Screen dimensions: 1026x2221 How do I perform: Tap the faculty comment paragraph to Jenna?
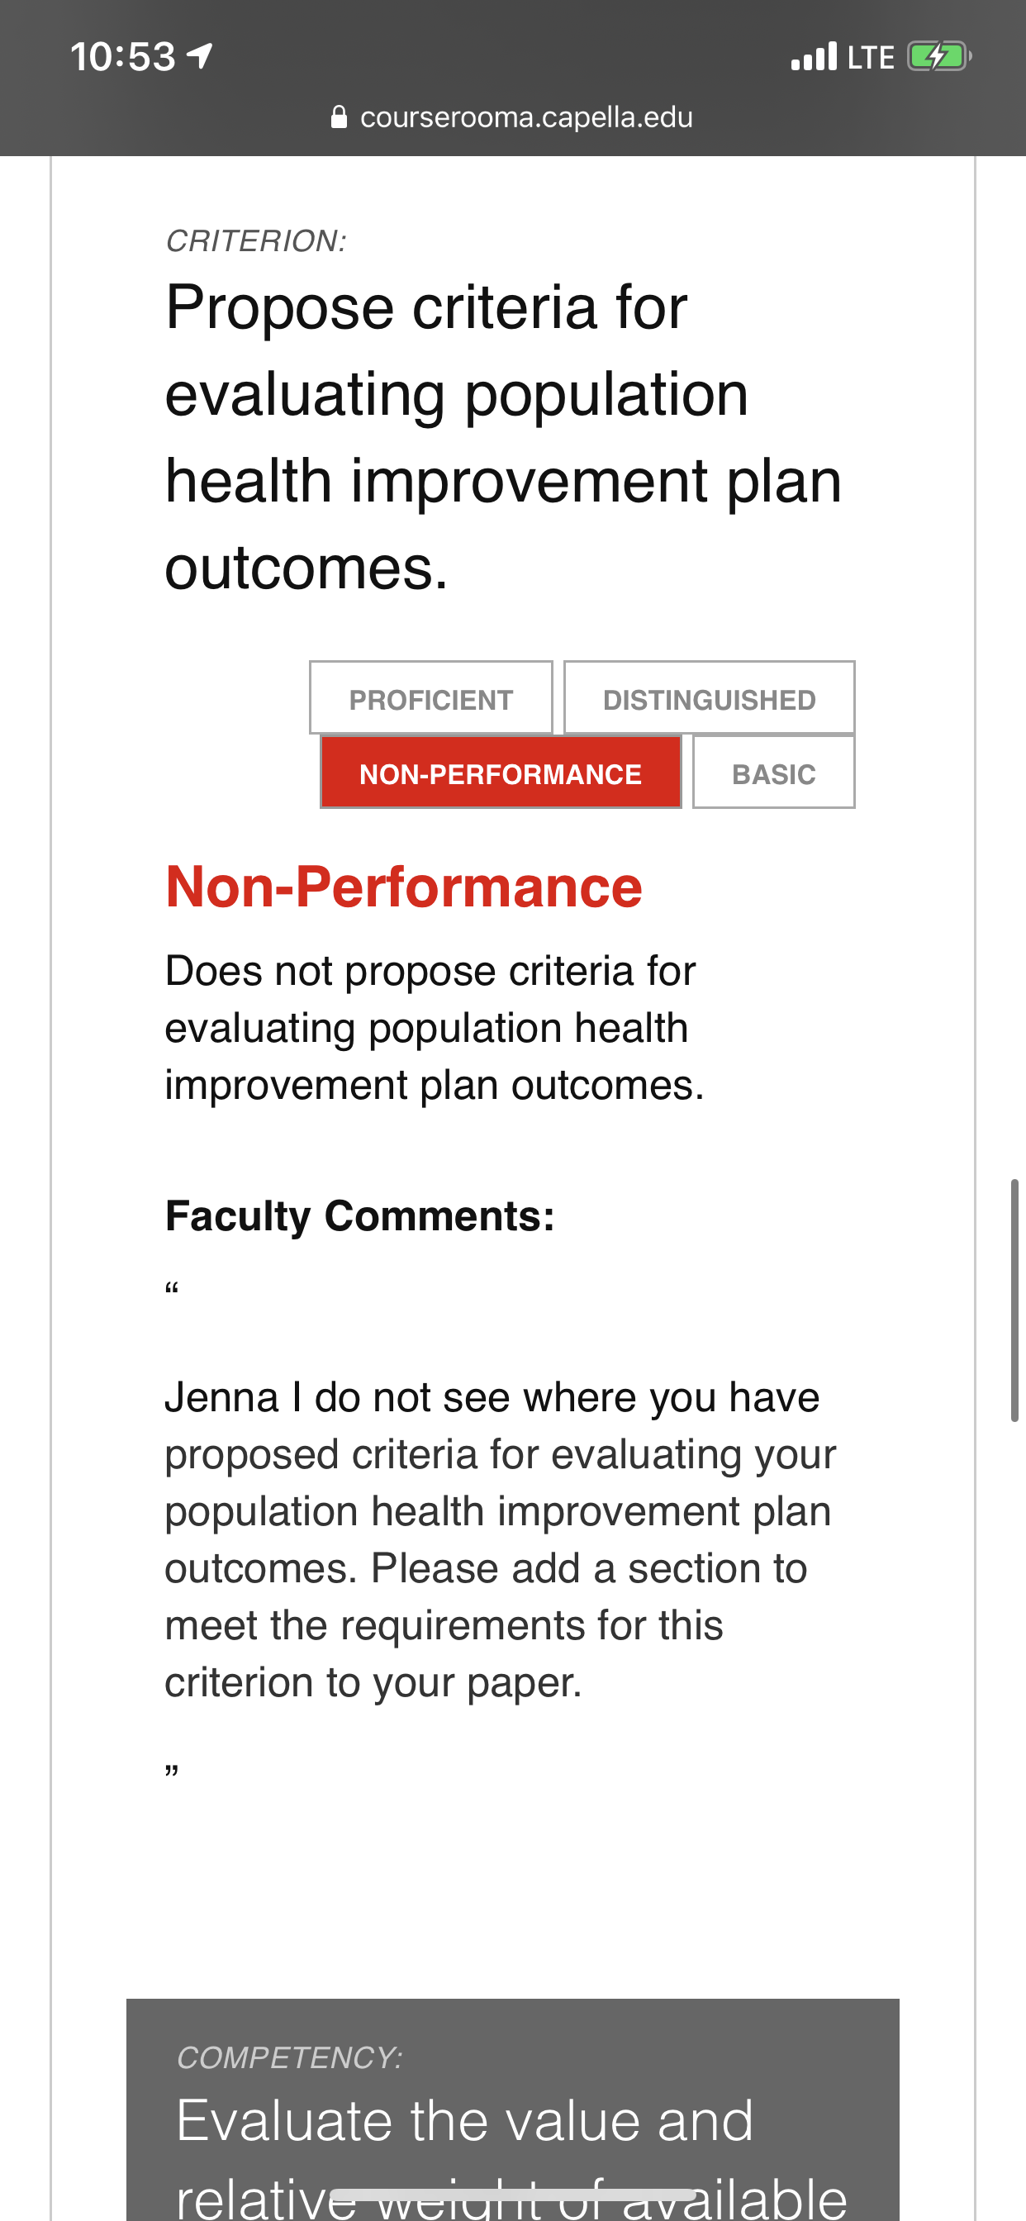click(500, 1539)
